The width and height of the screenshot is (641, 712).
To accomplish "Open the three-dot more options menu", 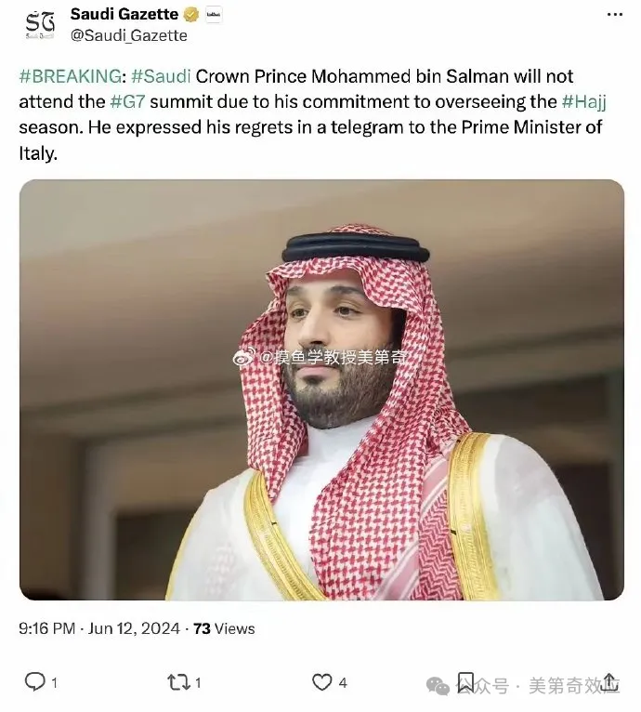I will [x=613, y=16].
